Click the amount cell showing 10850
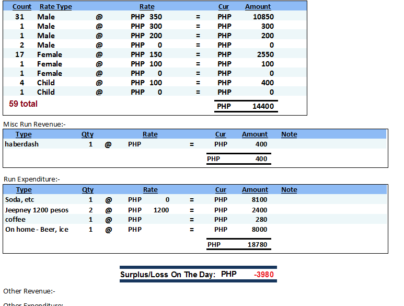404x306 pixels. (263, 17)
